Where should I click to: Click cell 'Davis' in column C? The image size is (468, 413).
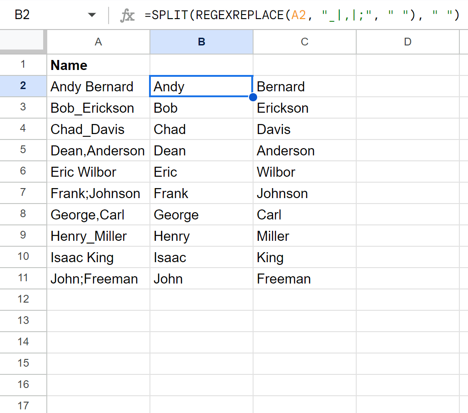point(304,129)
